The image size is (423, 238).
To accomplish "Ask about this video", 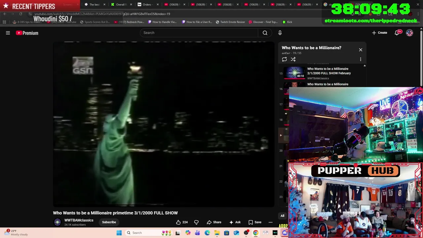I will click(235, 222).
